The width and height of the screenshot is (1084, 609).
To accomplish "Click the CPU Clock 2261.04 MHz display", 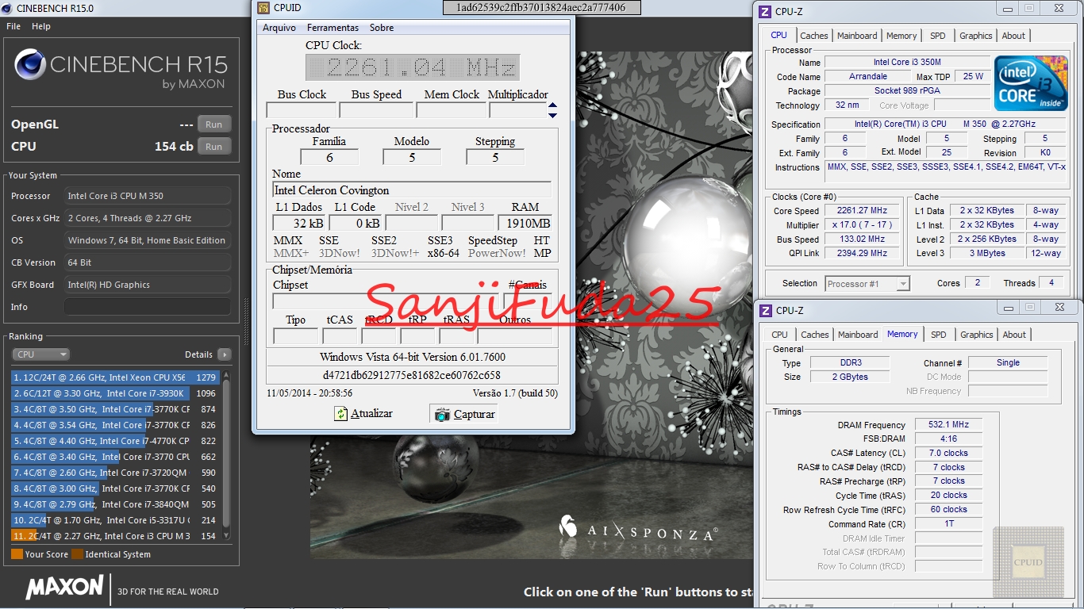I will click(x=413, y=67).
